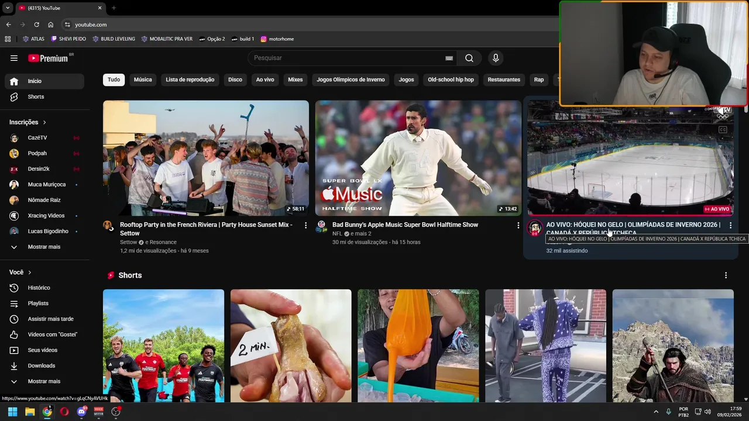This screenshot has height=421, width=749.
Task: Open the YouTube hamburger guide menu
Action: 14,58
